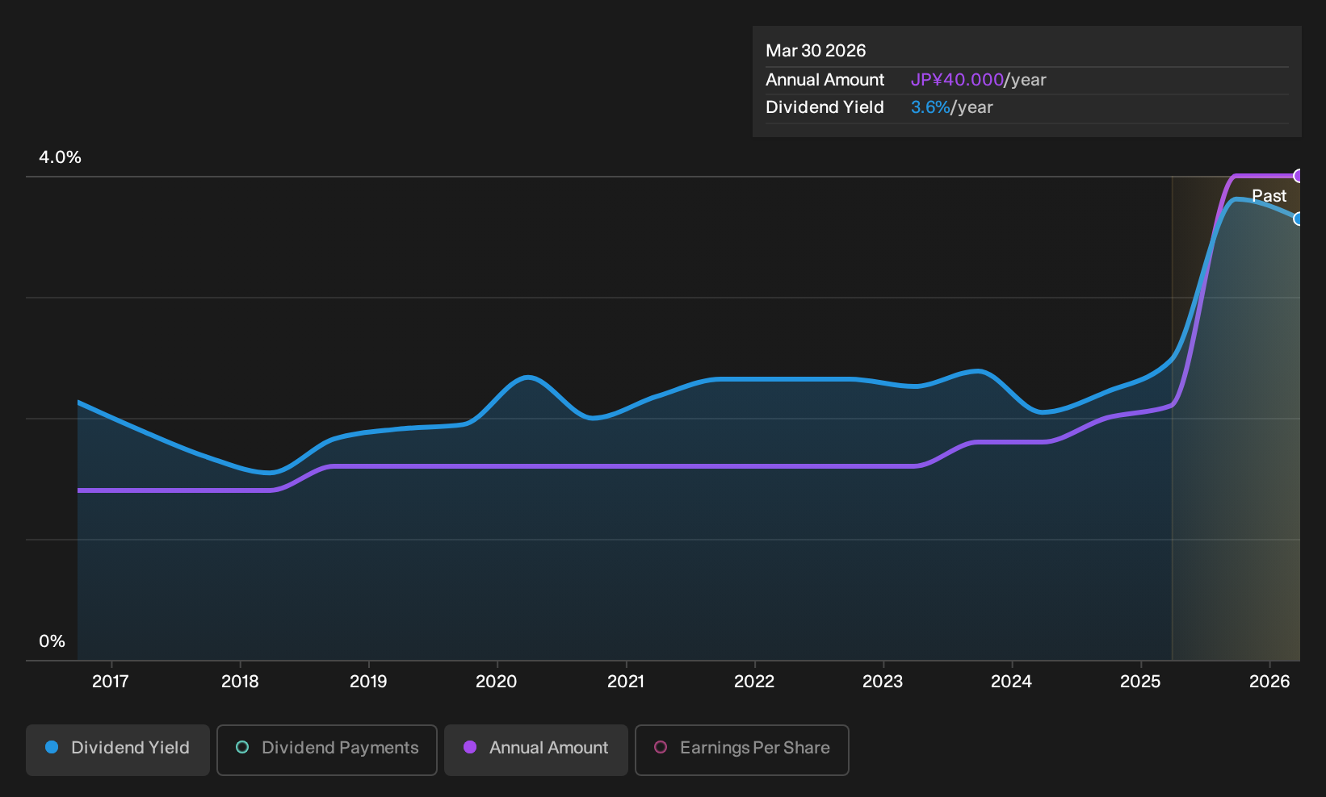Click the blue Dividend Yield legend dot

tap(52, 748)
